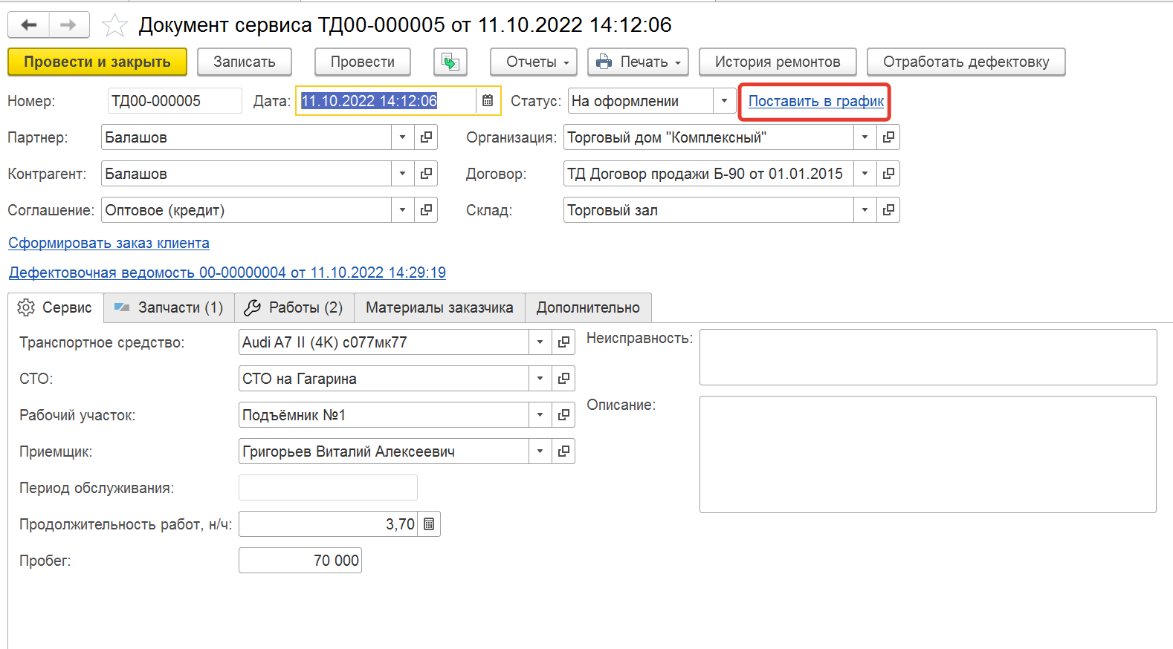Click into the Неисправность text area

tap(928, 357)
